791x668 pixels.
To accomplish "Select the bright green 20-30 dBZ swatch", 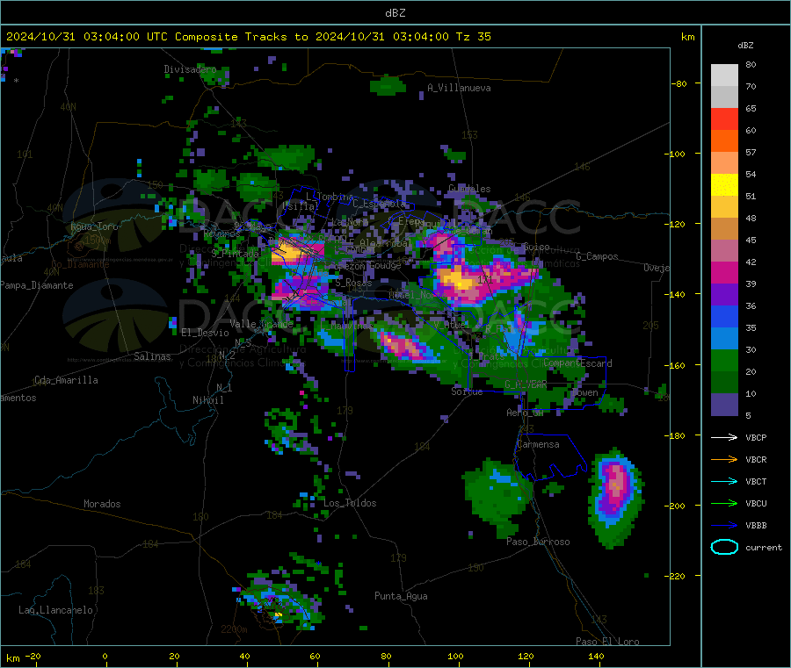I will click(724, 361).
